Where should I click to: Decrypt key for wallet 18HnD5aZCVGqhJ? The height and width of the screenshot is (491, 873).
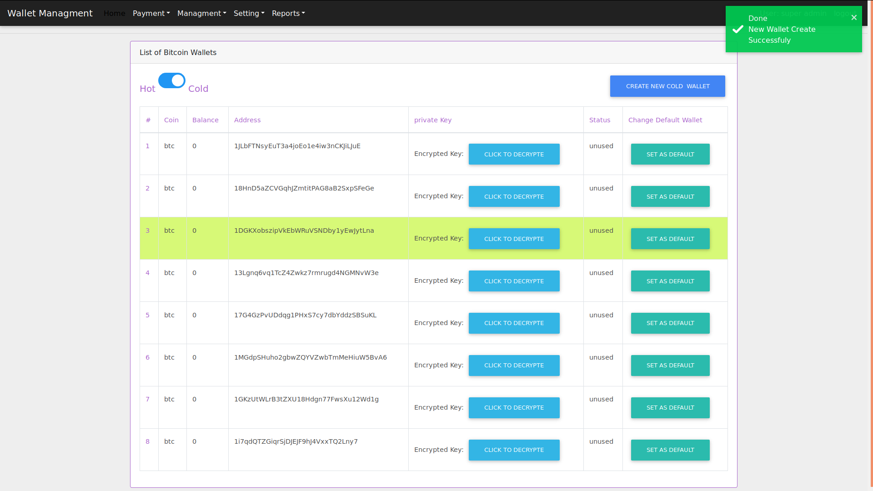click(x=514, y=196)
